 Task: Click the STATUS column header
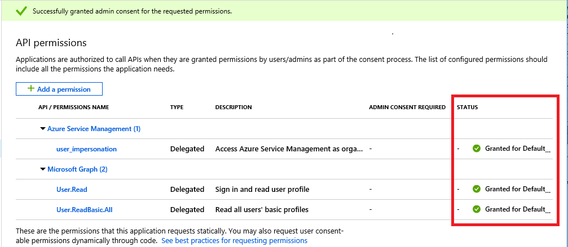[467, 107]
